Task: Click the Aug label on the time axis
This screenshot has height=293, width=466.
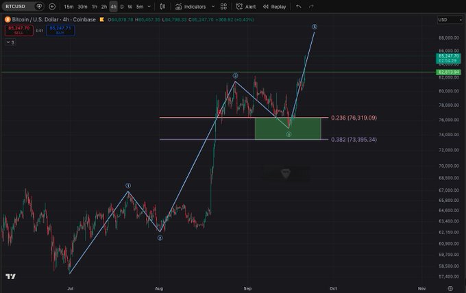Action: pos(159,288)
